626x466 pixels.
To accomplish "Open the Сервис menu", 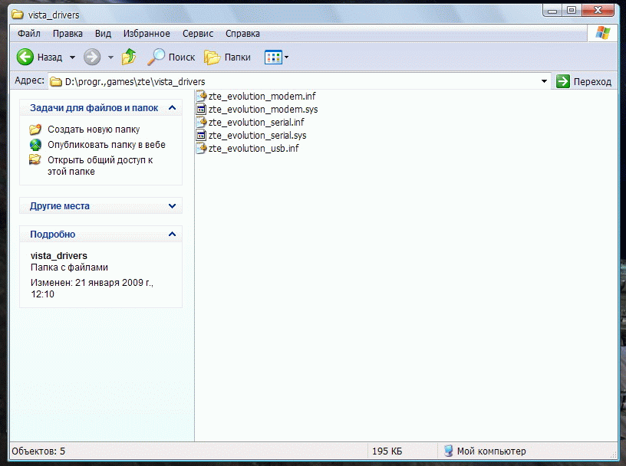I will (x=198, y=34).
